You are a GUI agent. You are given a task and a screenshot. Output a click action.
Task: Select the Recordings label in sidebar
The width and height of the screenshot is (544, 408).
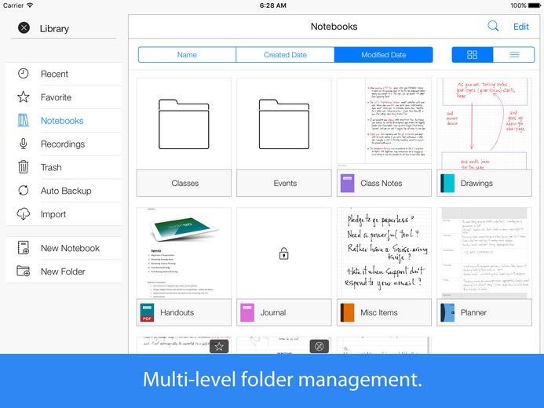pyautogui.click(x=63, y=144)
